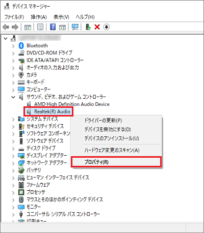Expand the ソフトウェア デバイス node chevron

click(x=13, y=141)
